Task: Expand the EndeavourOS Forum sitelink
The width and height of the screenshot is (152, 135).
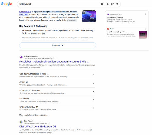Action: point(57,92)
